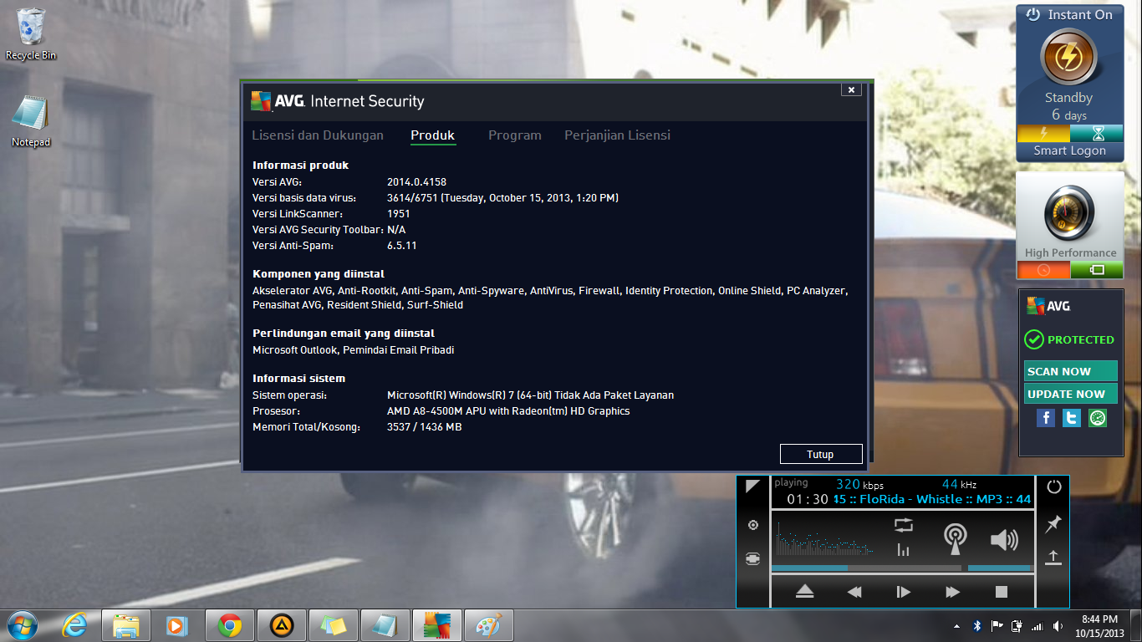Click the upload arrow icon in player
This screenshot has width=1142, height=642.
click(1053, 558)
